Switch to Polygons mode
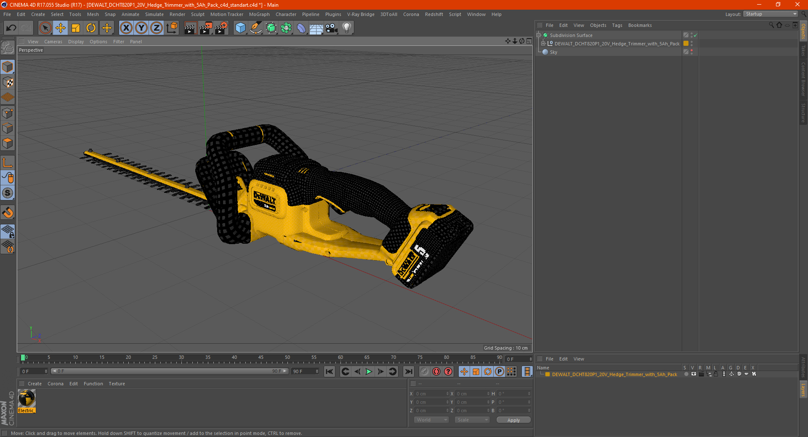This screenshot has height=437, width=808. [8, 143]
